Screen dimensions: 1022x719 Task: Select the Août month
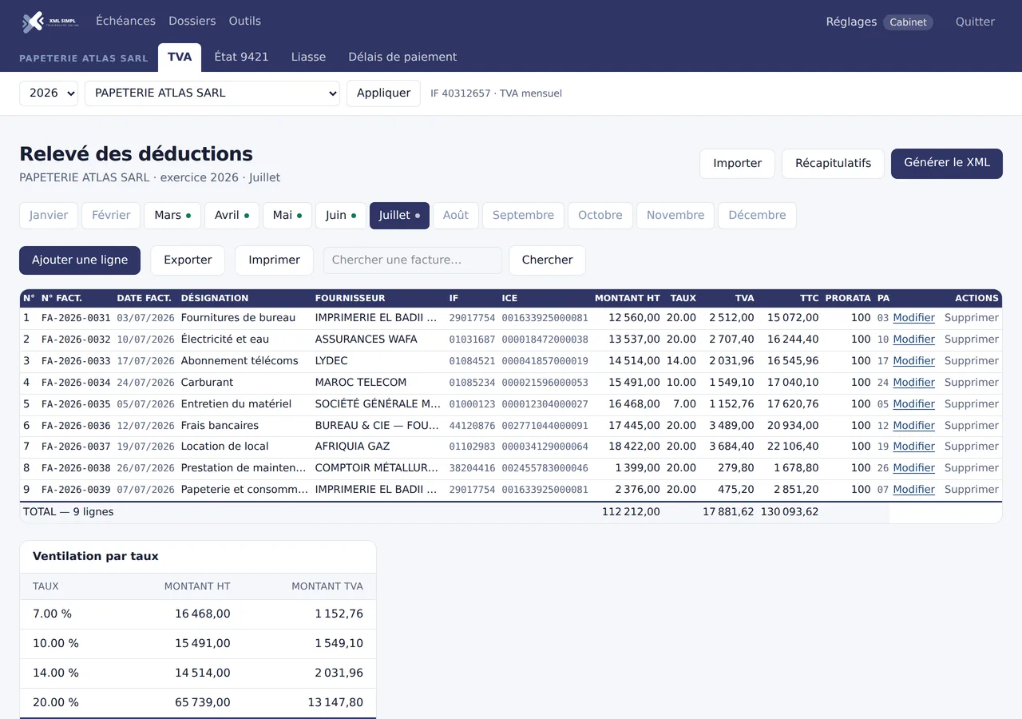point(456,216)
